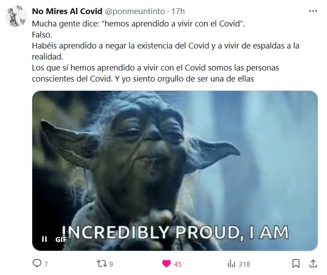Click the @ponmeuntinto handle
Viewport: 327px width, 275px height.
pyautogui.click(x=135, y=11)
